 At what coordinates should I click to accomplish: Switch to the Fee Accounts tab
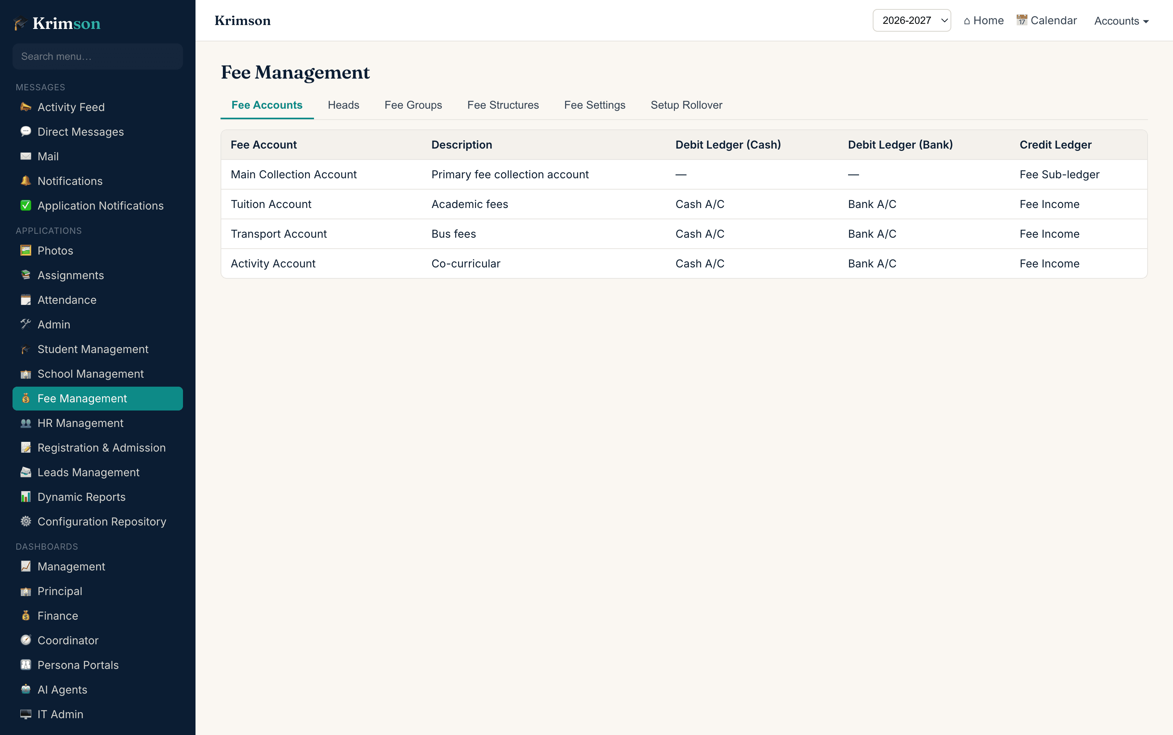(x=267, y=105)
